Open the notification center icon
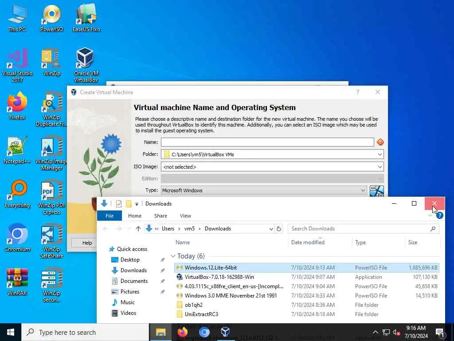Viewport: 454px width, 341px height. click(x=440, y=332)
